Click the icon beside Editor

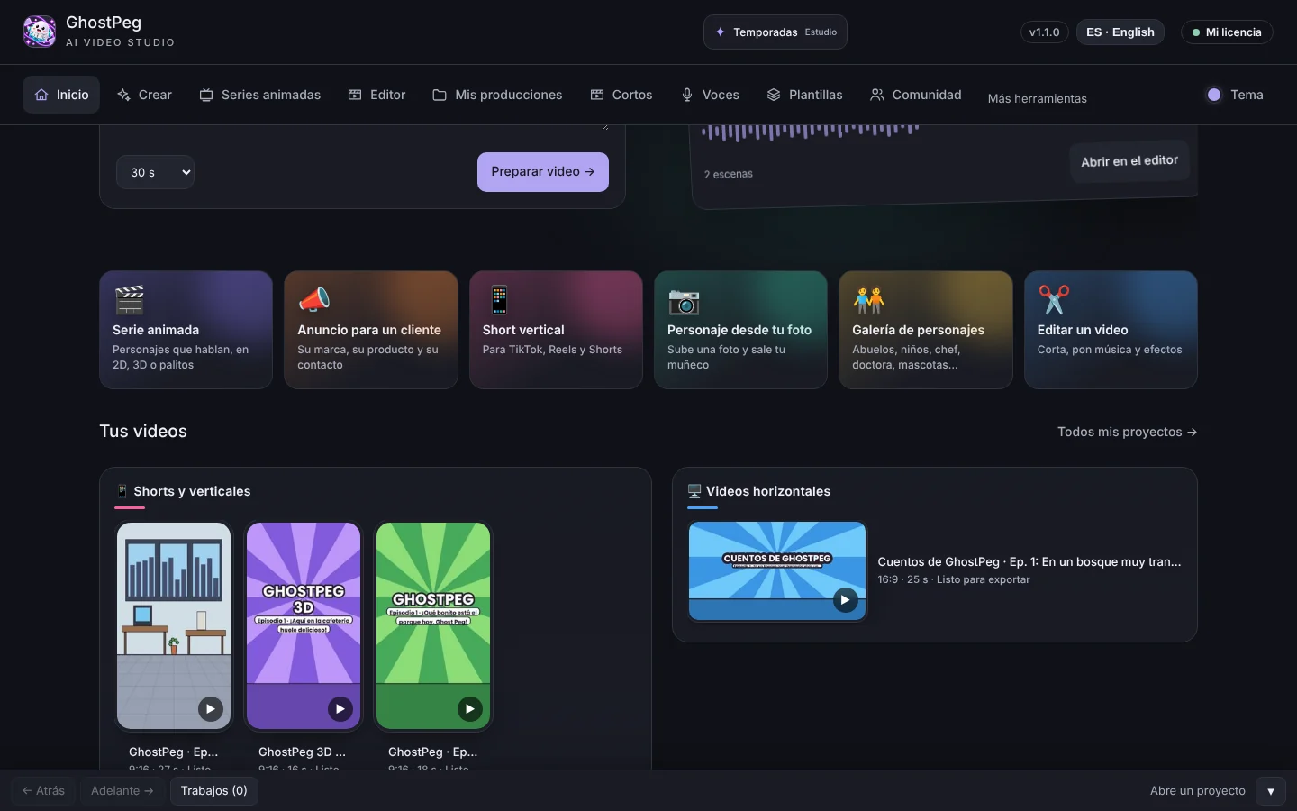click(355, 95)
